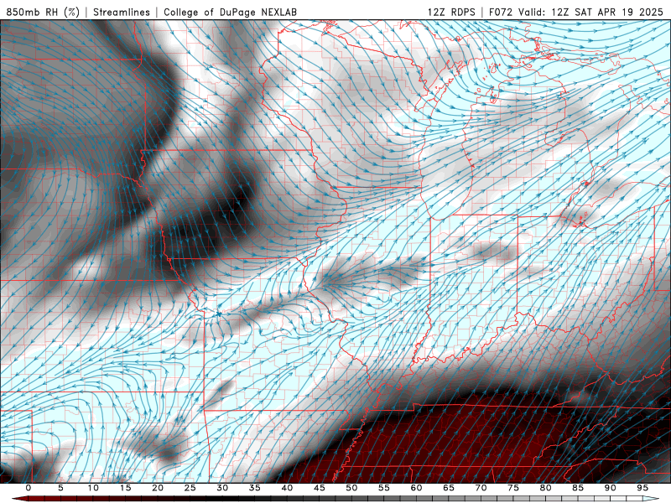
Task: Click the '60' colorbar scale label
Action: point(416,488)
